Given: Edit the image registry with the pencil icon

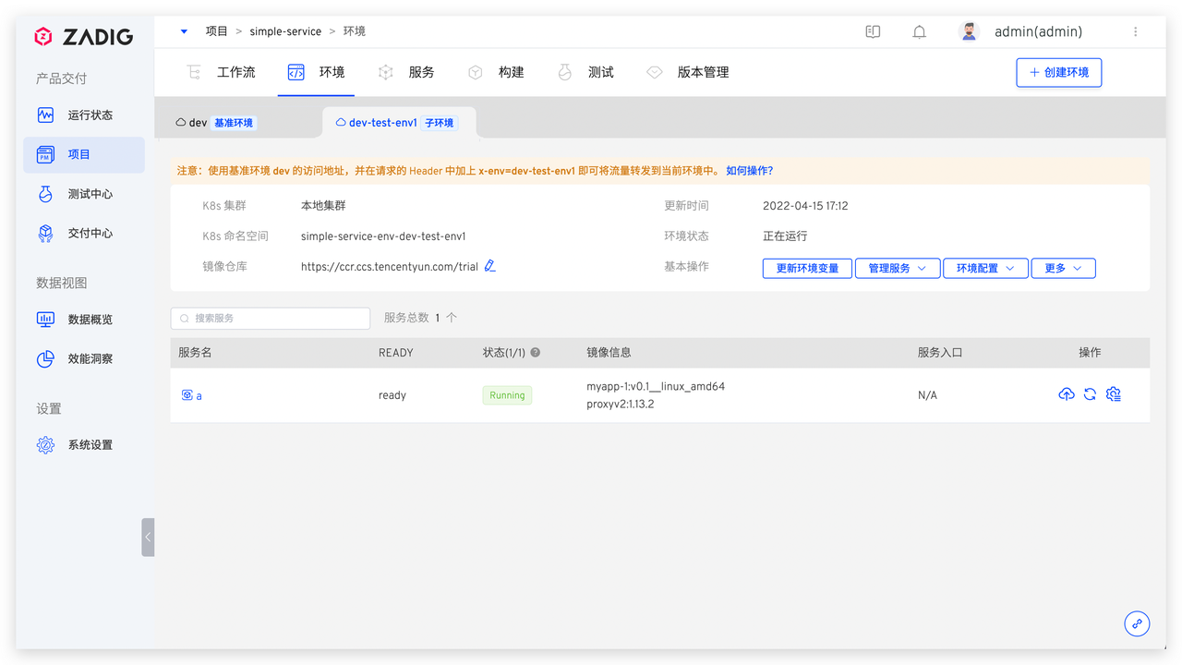Looking at the screenshot, I should (x=490, y=266).
